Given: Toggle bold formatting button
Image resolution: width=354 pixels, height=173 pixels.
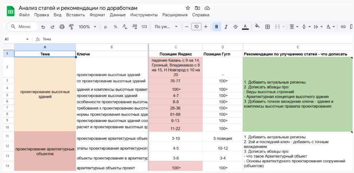Looking at the screenshot, I should 217,27.
